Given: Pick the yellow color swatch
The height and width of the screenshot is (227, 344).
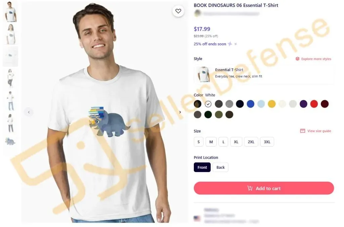Looking at the screenshot, I should pyautogui.click(x=271, y=104).
